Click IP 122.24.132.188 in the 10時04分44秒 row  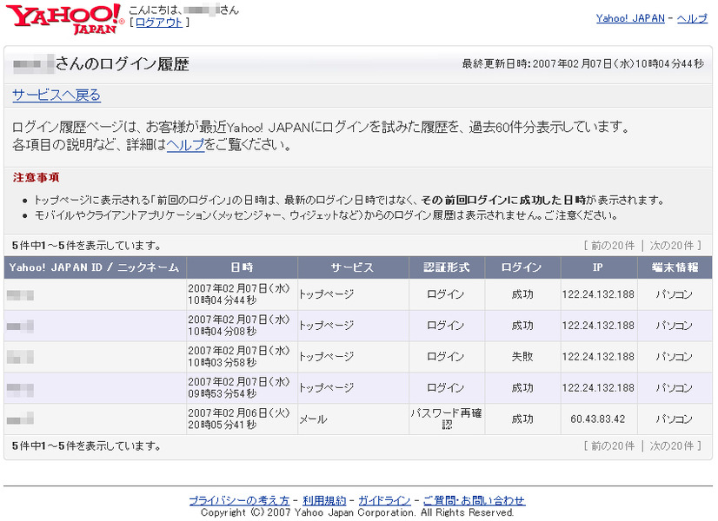point(598,294)
